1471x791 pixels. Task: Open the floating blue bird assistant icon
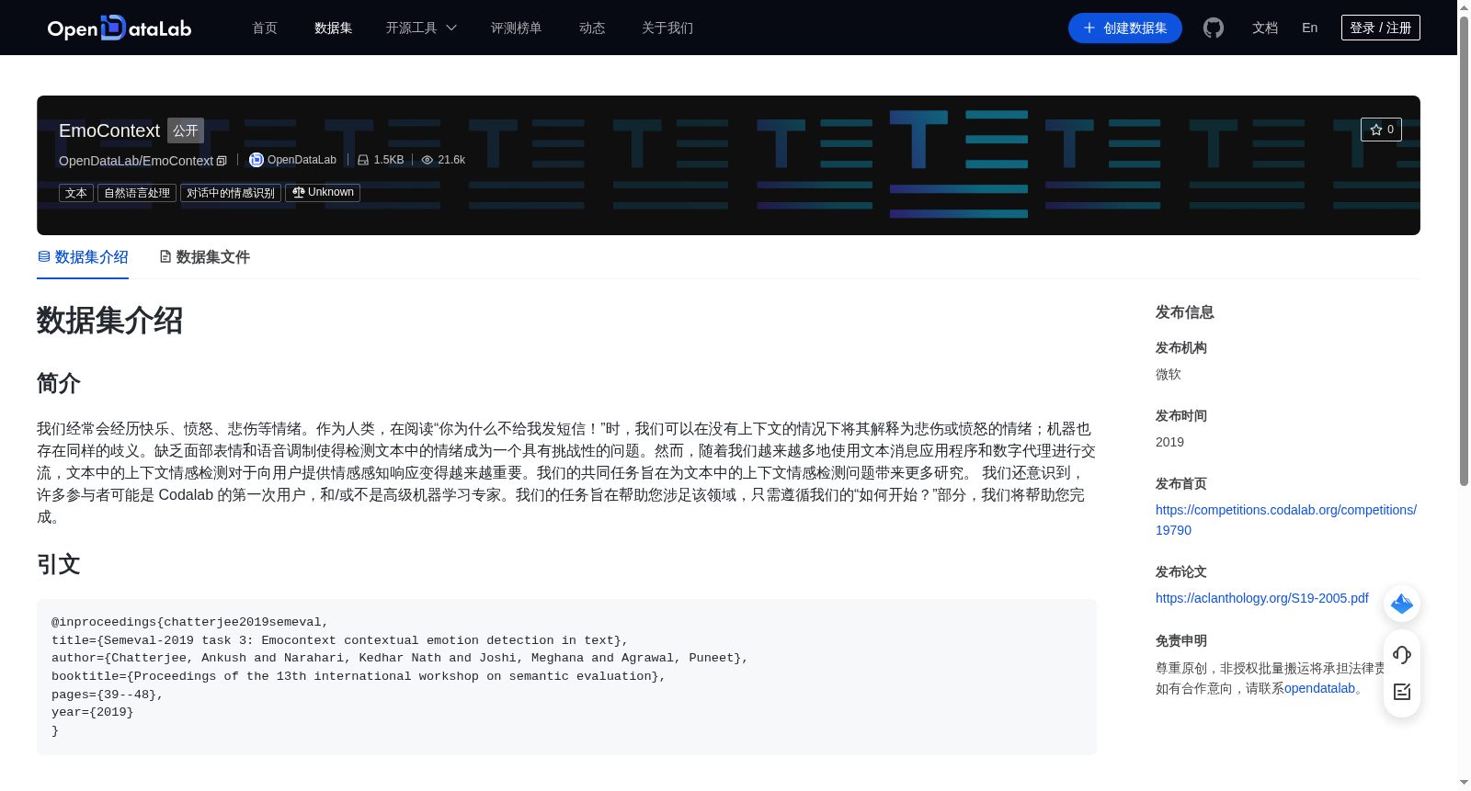click(x=1402, y=604)
